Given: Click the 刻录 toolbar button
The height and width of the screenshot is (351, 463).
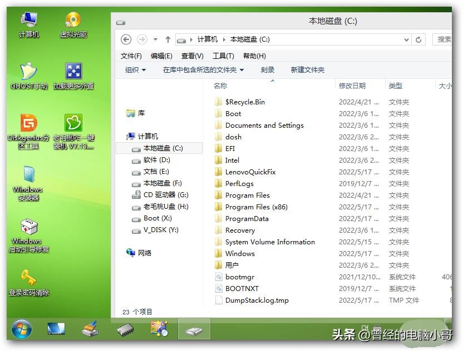Looking at the screenshot, I should [x=268, y=70].
